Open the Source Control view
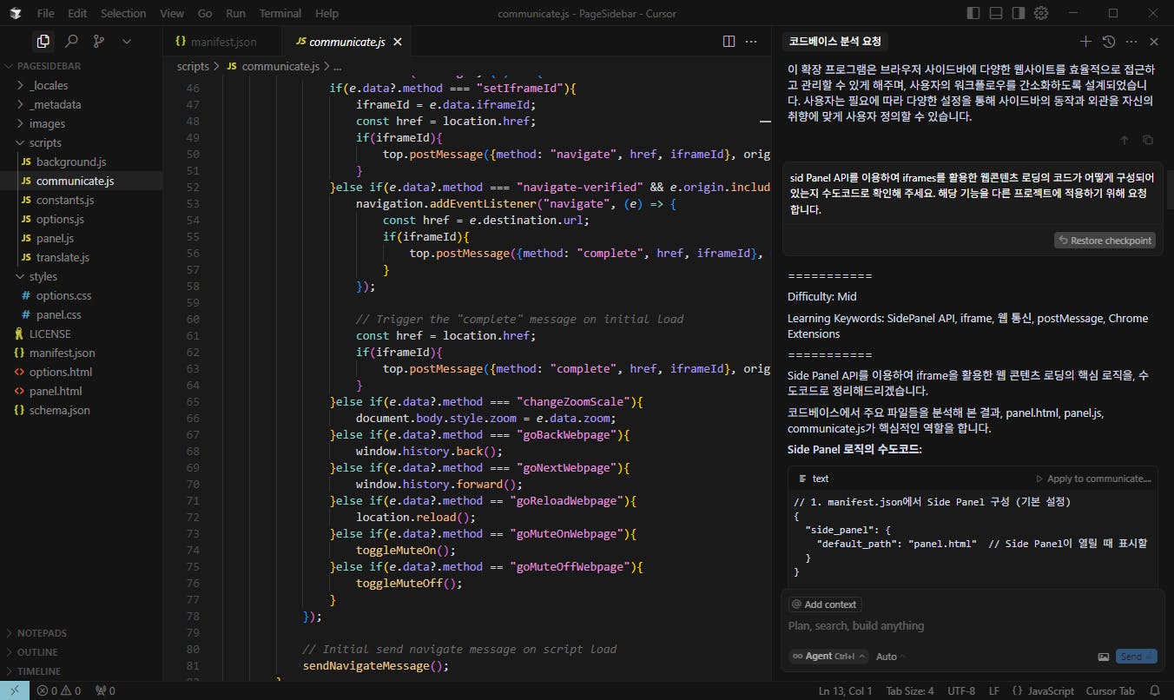Image resolution: width=1174 pixels, height=700 pixels. point(99,41)
